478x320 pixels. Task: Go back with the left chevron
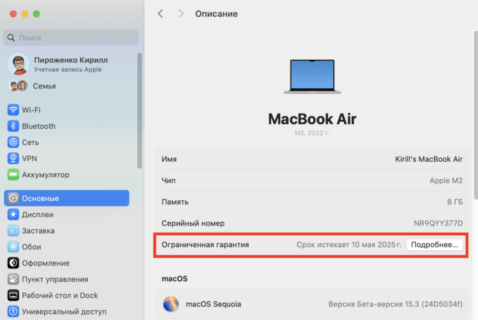pyautogui.click(x=161, y=13)
